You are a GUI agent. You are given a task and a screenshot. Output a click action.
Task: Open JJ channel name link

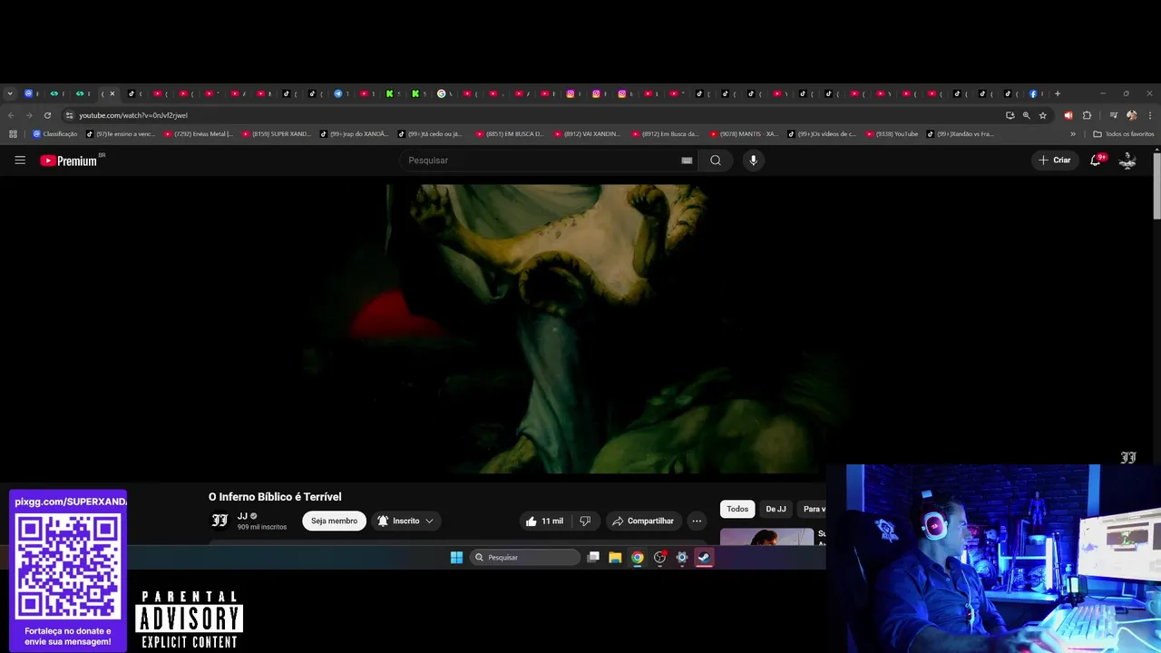point(242,516)
